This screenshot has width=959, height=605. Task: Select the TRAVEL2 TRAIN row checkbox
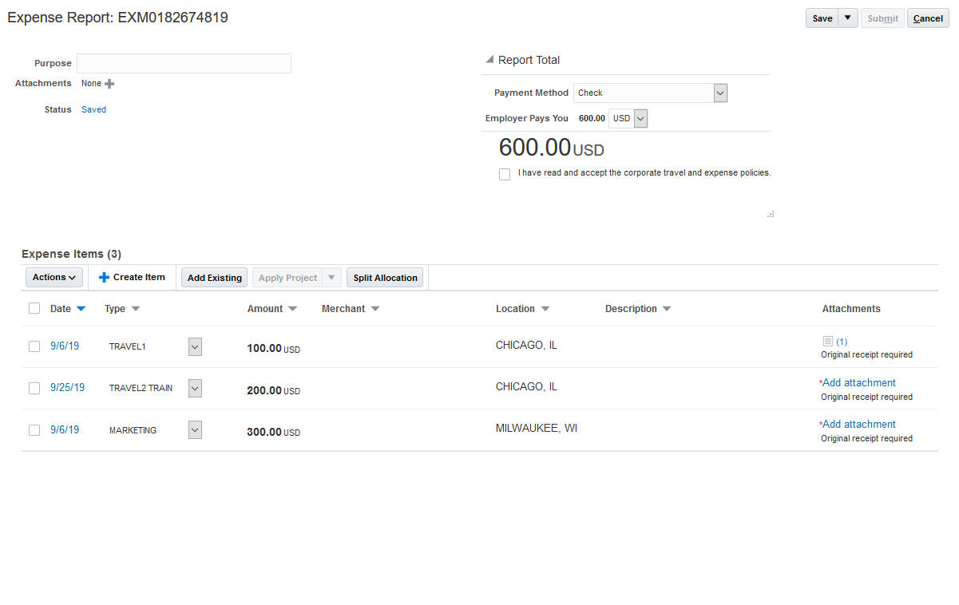click(34, 388)
